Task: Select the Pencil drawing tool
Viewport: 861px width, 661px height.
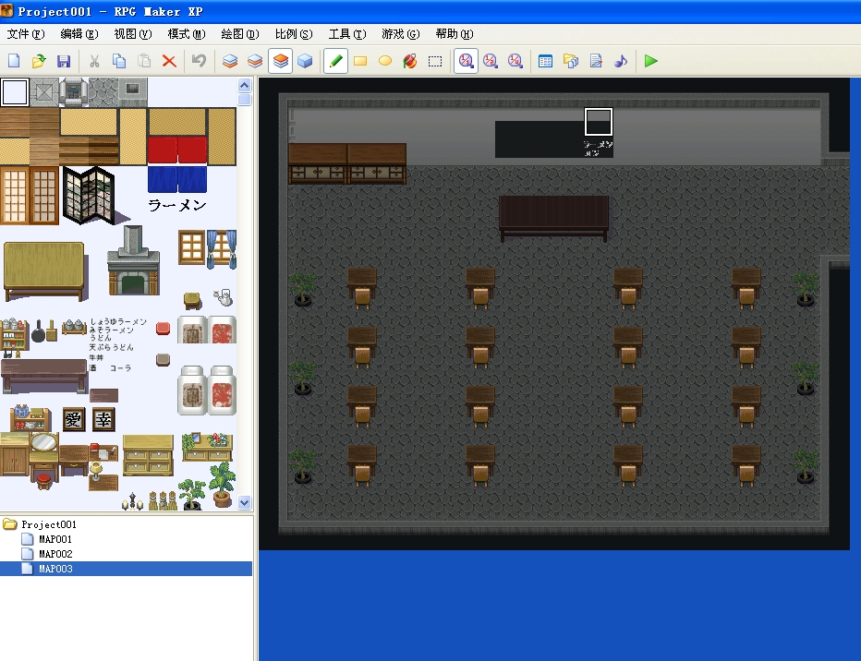Action: (335, 61)
